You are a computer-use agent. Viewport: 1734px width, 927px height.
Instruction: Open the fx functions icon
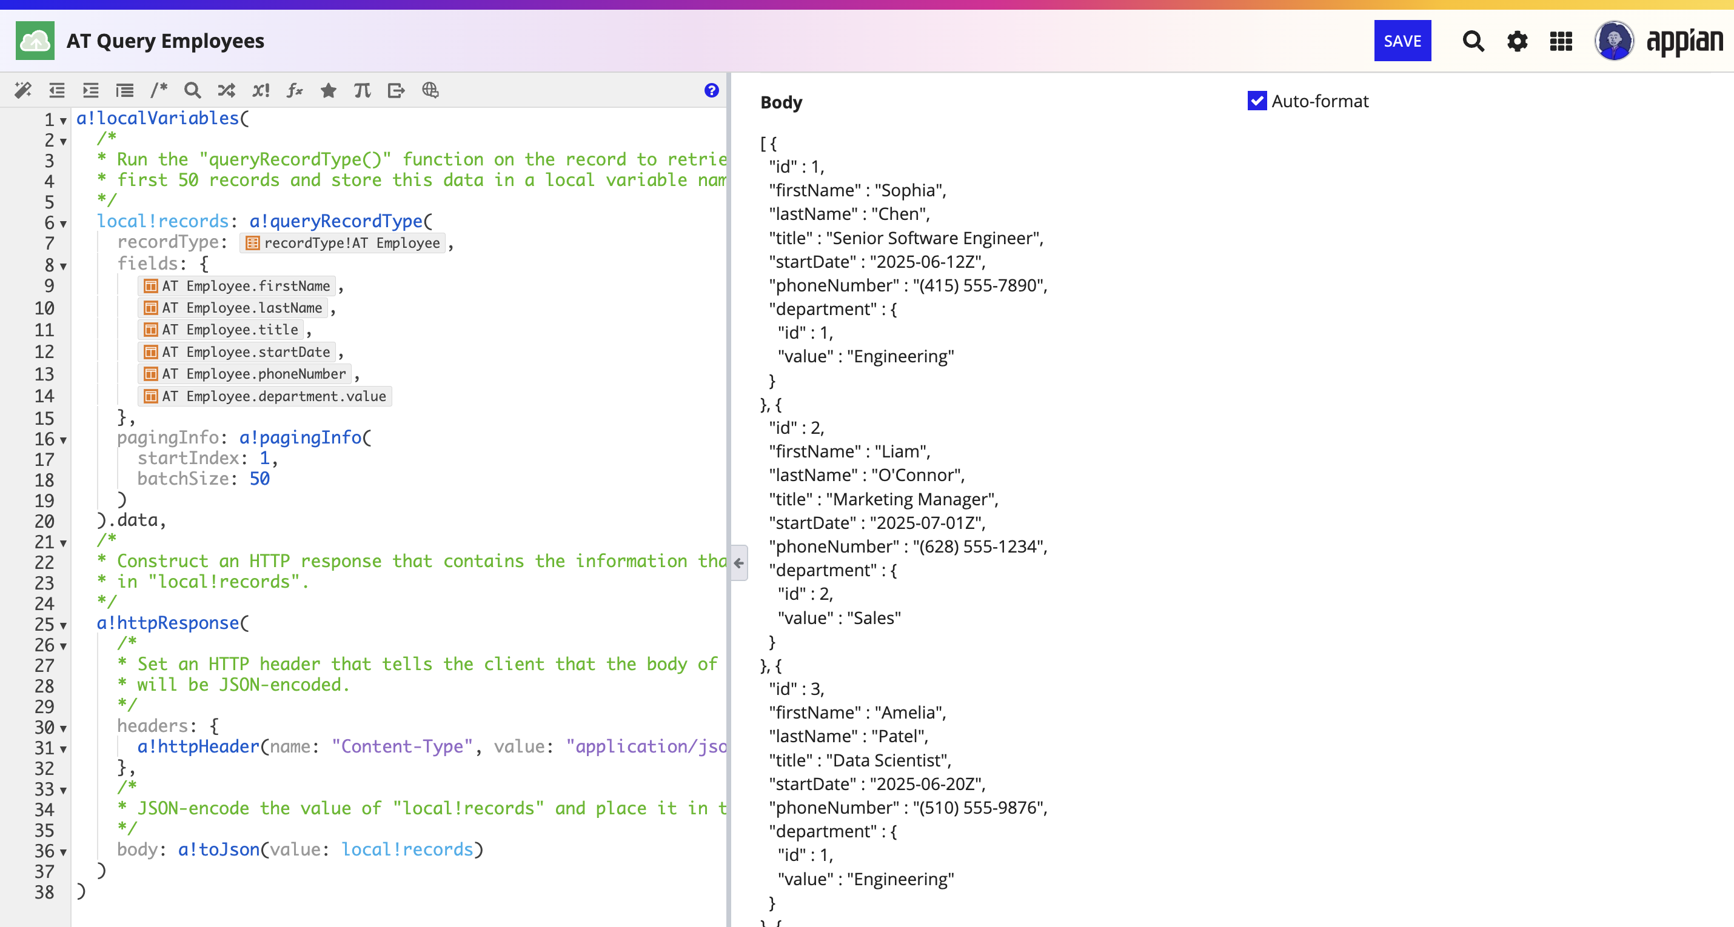point(295,90)
